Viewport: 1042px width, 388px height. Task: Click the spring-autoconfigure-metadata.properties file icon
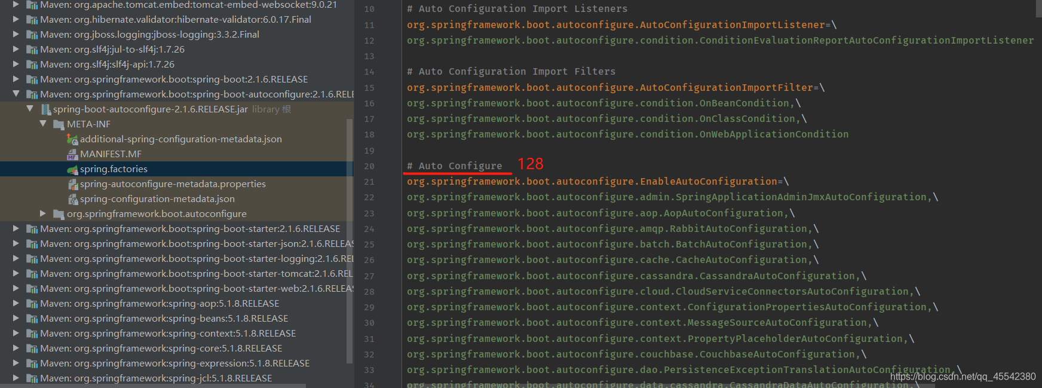tap(72, 184)
